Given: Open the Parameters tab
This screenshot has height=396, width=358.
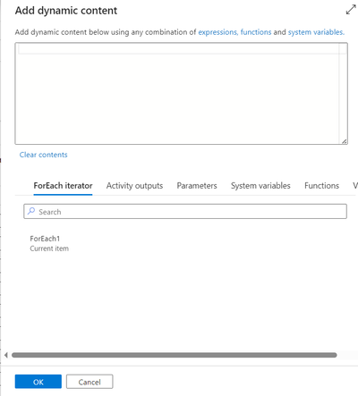Looking at the screenshot, I should (197, 186).
